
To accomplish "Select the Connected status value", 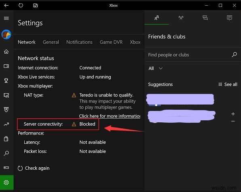I will [x=90, y=68].
